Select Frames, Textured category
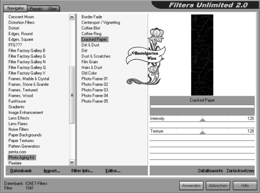This screenshot has height=193, width=260. [23, 90]
